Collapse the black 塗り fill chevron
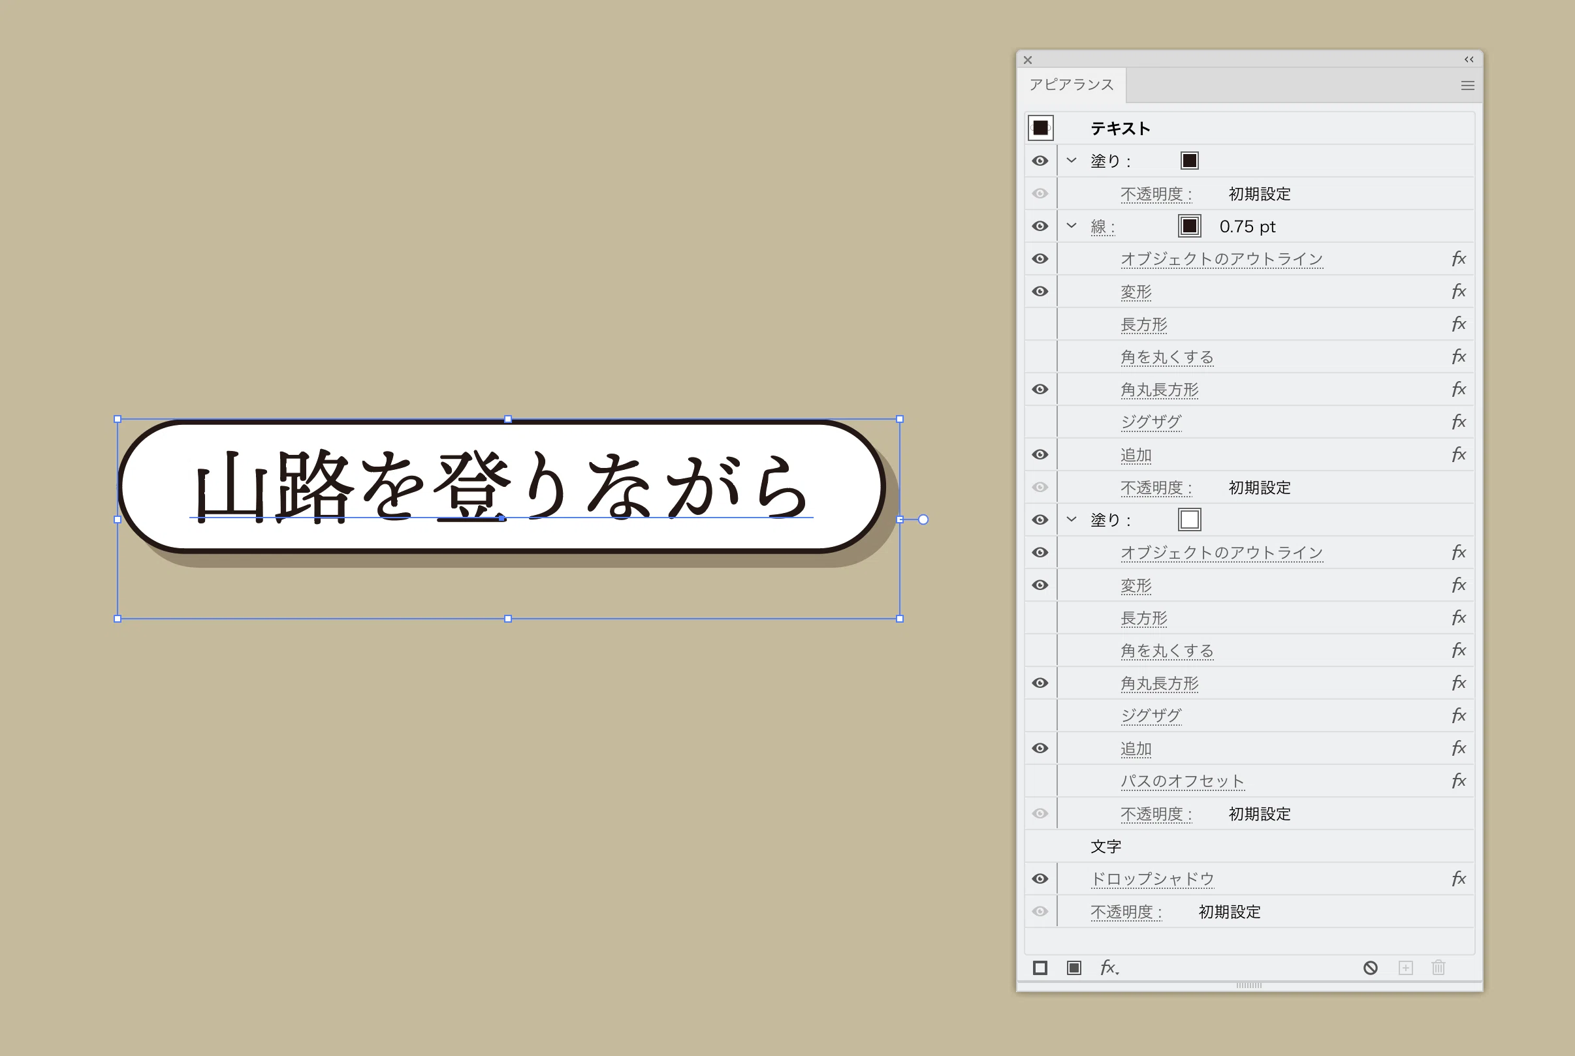Image resolution: width=1575 pixels, height=1056 pixels. pyautogui.click(x=1072, y=161)
